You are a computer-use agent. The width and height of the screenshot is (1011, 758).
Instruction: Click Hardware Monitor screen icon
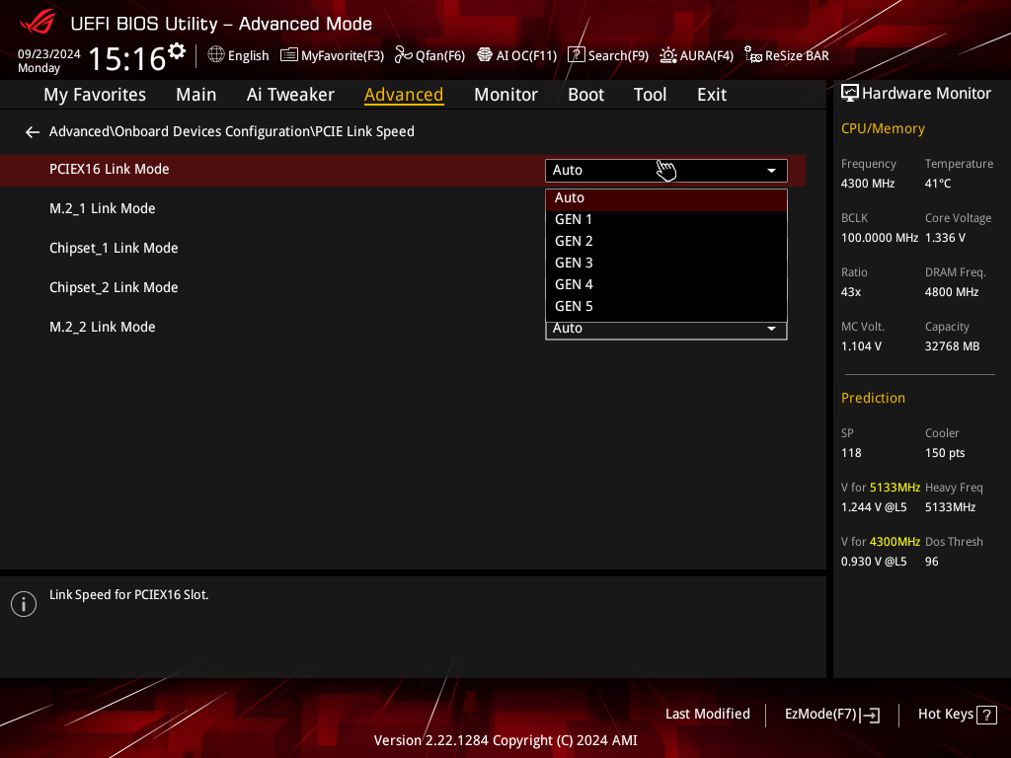(850, 94)
